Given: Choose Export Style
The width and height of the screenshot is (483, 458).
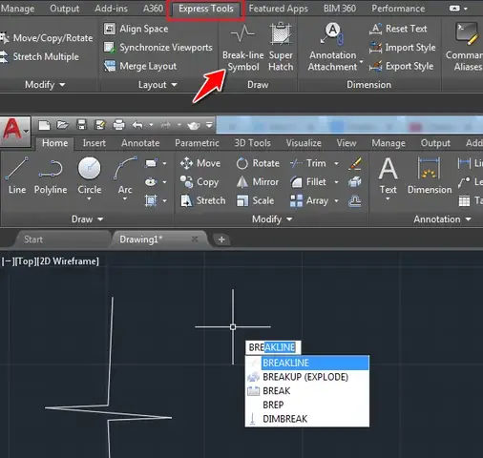Looking at the screenshot, I should coord(402,66).
